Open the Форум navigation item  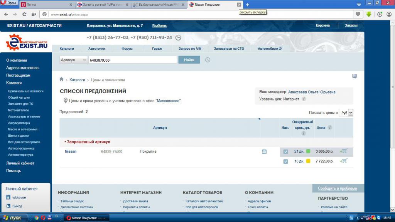(x=127, y=49)
